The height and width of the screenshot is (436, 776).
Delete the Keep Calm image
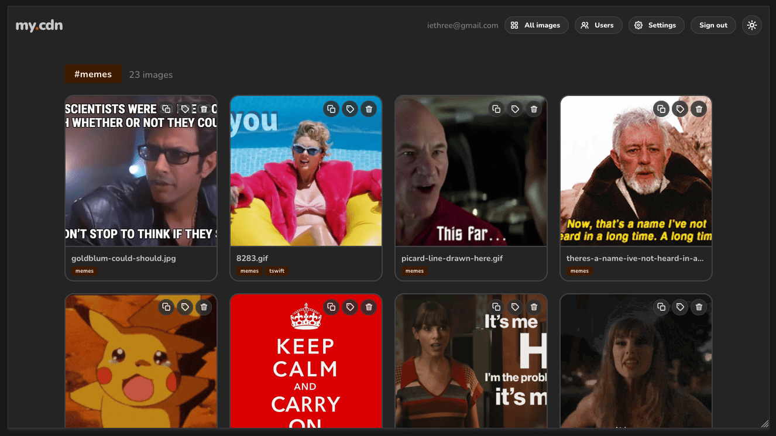point(369,307)
